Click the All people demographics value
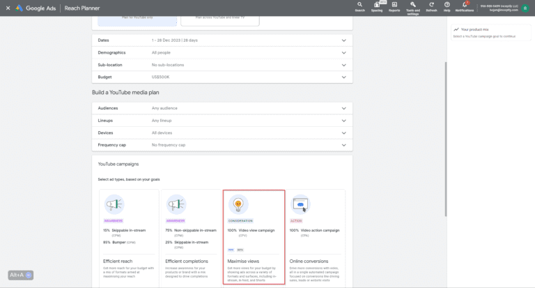 [x=161, y=52]
